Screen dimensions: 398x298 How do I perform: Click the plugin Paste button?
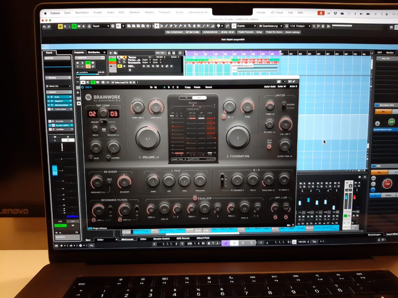pyautogui.click(x=197, y=87)
